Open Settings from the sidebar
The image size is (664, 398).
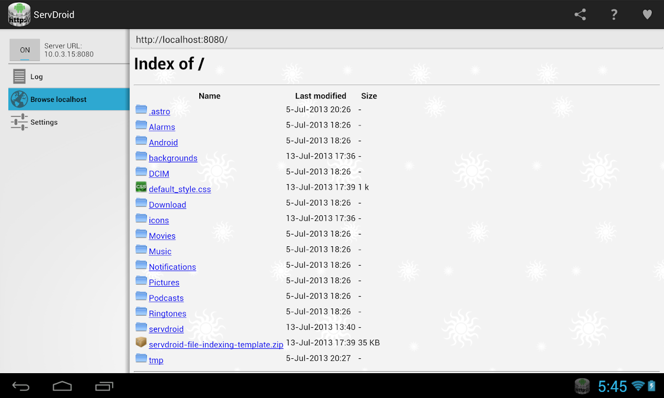69,122
